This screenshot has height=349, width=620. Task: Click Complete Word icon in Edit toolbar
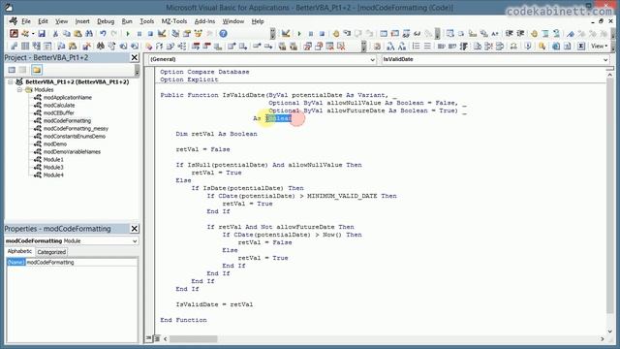point(495,34)
